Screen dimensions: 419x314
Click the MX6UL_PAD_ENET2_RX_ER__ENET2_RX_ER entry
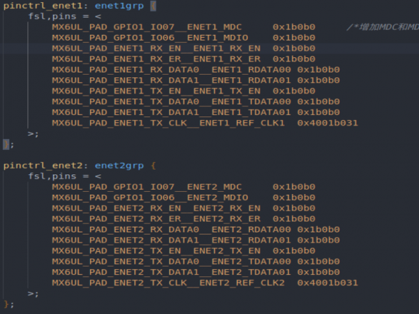[156, 218]
